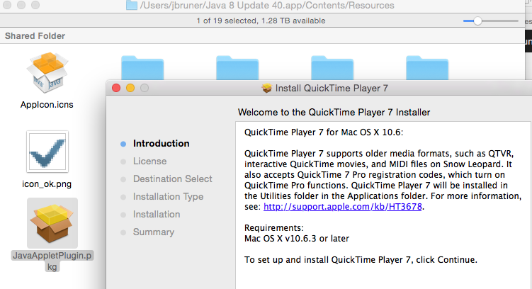The width and height of the screenshot is (532, 289).
Task: Minimize the QuickTime installer window
Action: (x=130, y=89)
